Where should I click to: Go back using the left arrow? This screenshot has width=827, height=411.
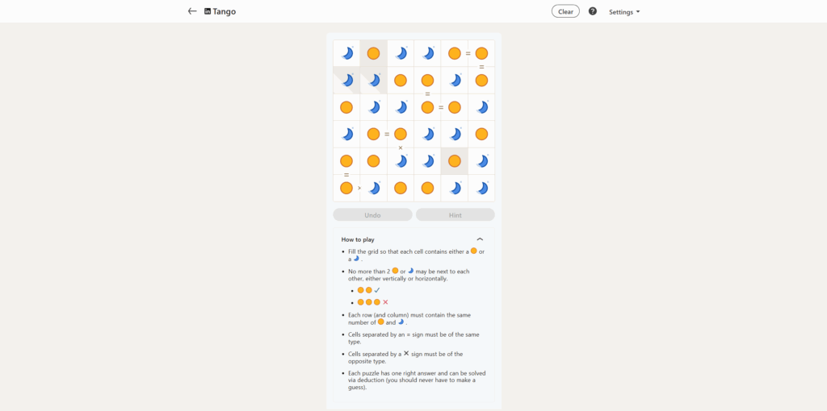[192, 11]
